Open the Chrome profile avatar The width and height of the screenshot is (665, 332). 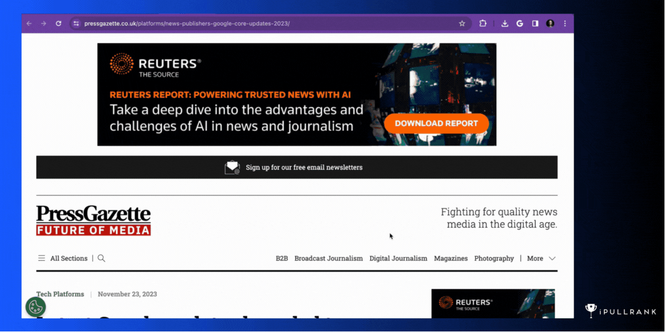pos(550,24)
